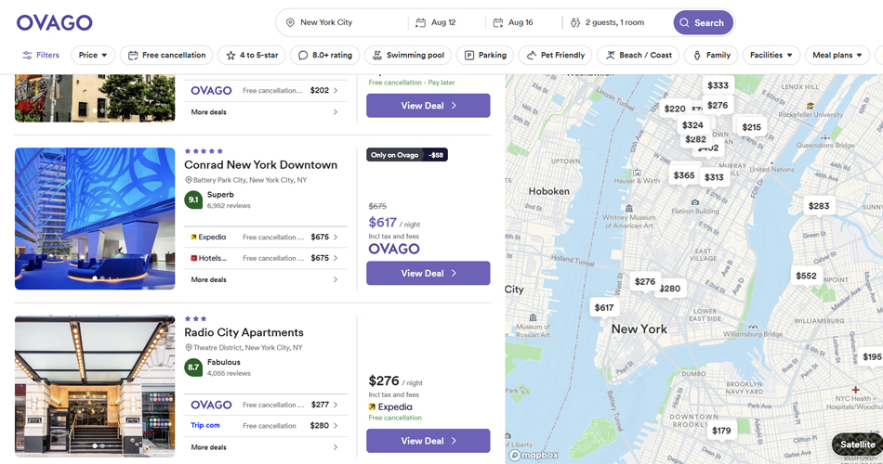
Task: Click the purple Search button
Action: click(x=703, y=22)
